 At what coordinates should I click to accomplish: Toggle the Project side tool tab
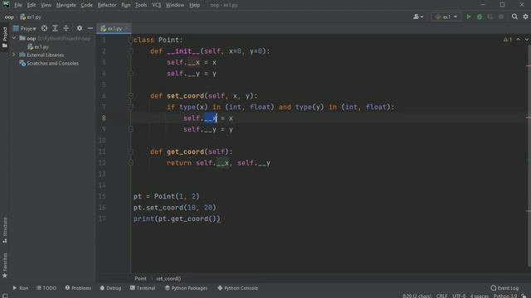(x=5, y=37)
